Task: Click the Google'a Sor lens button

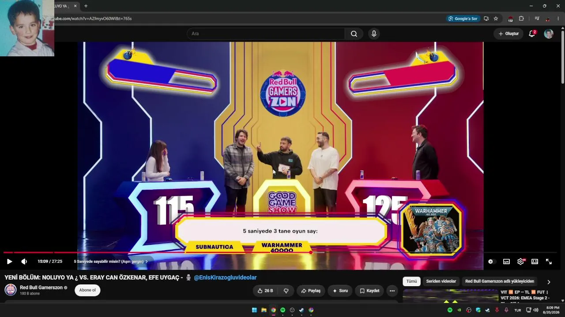Action: pyautogui.click(x=463, y=18)
